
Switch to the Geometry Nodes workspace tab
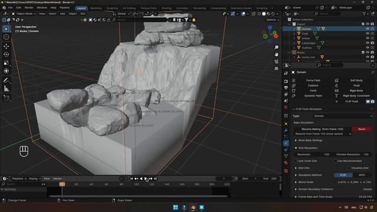tap(241, 8)
